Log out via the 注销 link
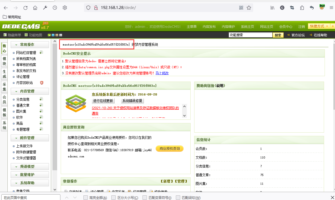Viewport: 335px width, 200px height. coord(302,27)
